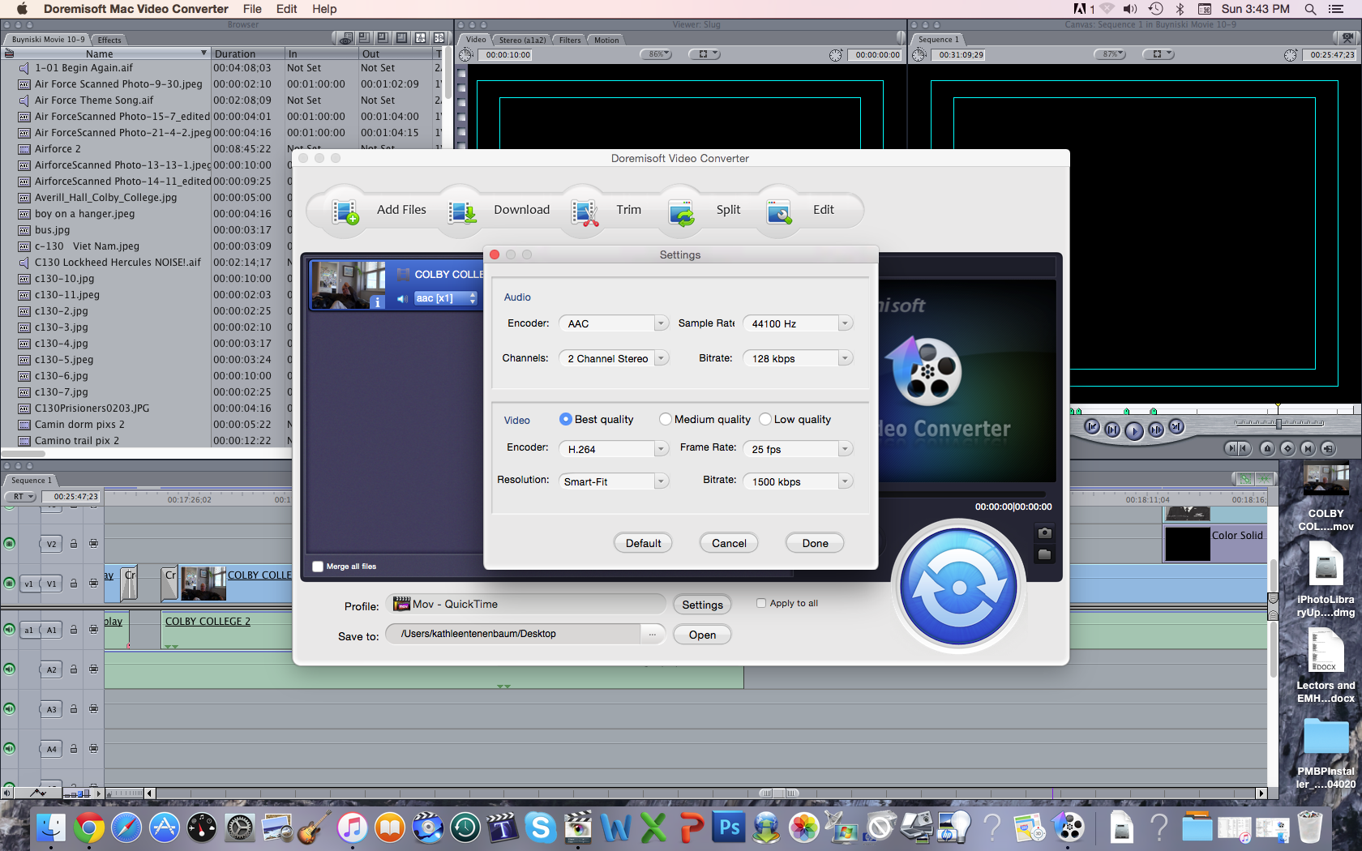Open the Help menu in the menu bar
The image size is (1362, 851).
(324, 9)
